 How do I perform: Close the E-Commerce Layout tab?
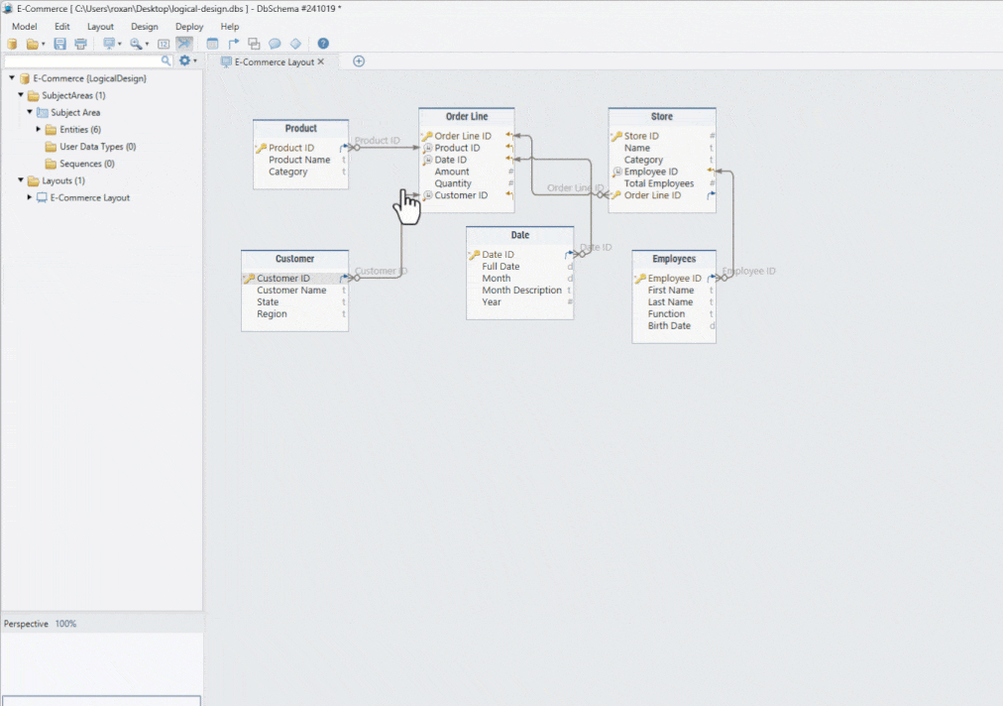point(321,62)
